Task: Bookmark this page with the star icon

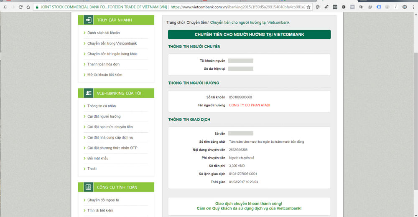Action: point(309,7)
